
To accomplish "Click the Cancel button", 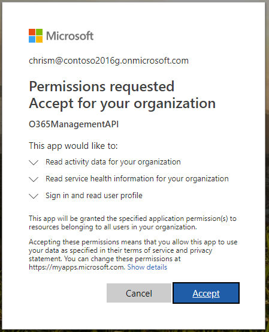I will pos(139,293).
